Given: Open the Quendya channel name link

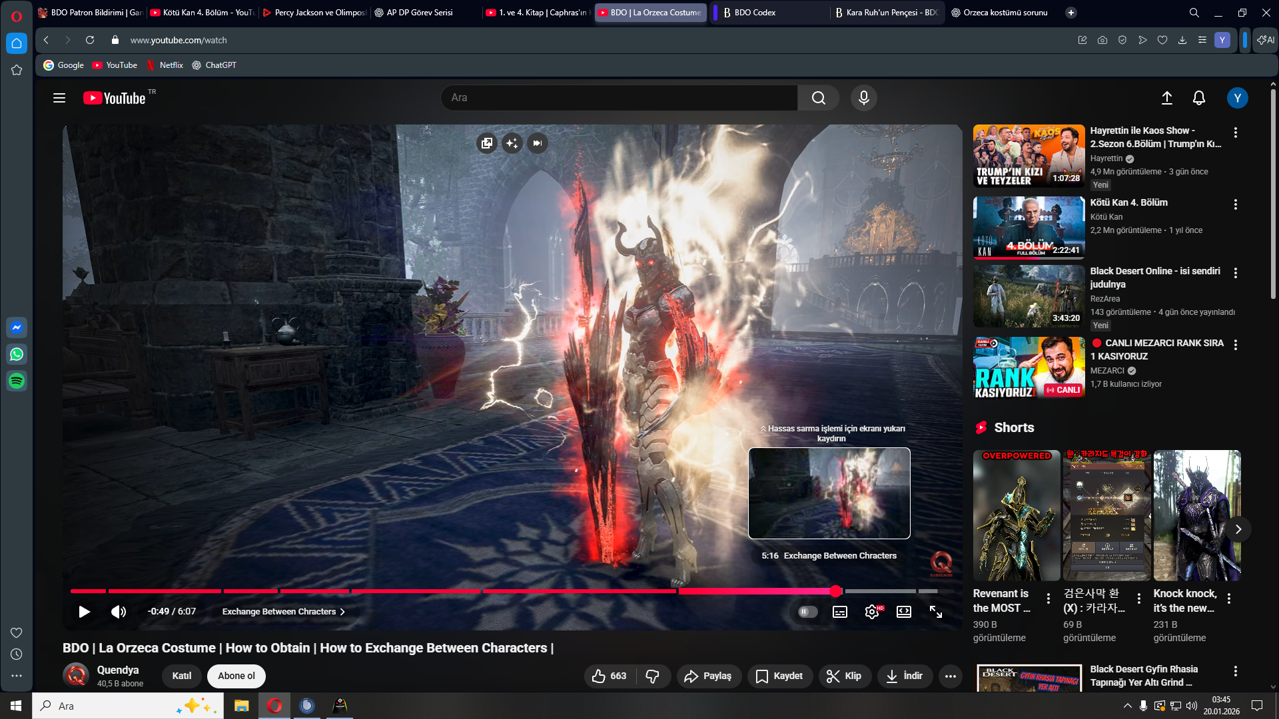Looking at the screenshot, I should (x=118, y=670).
